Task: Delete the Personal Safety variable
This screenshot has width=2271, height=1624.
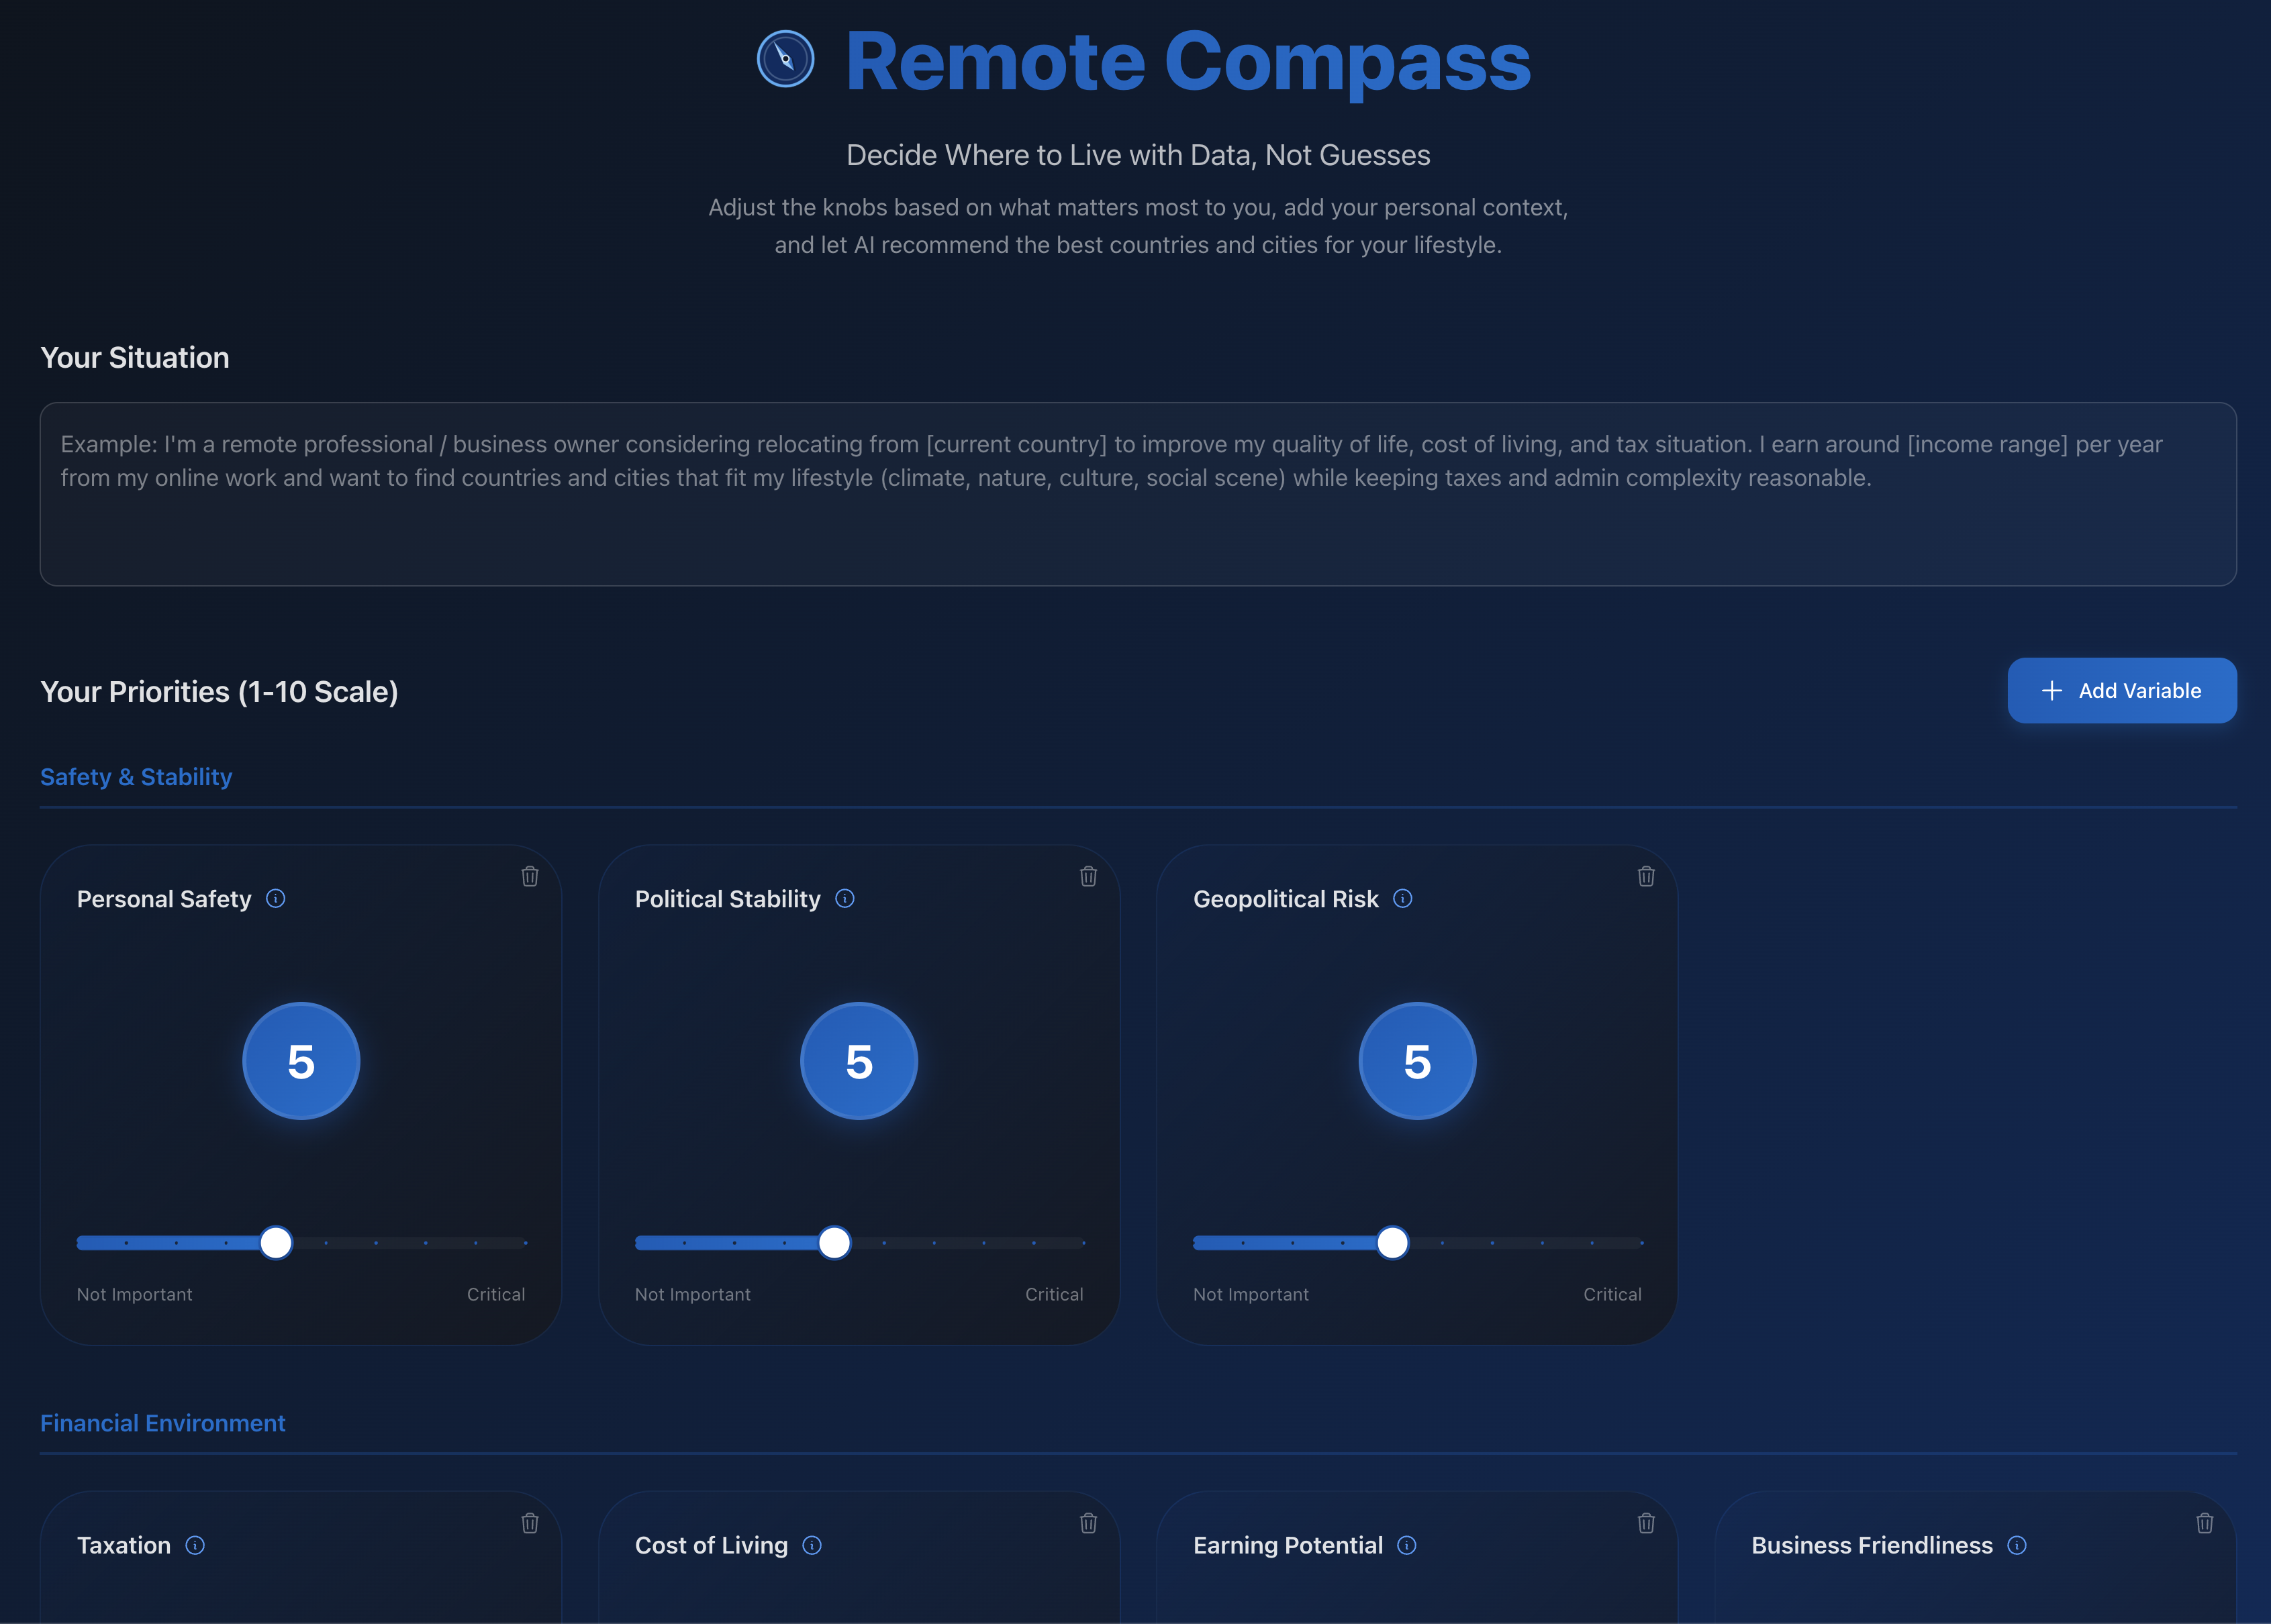Action: click(530, 875)
